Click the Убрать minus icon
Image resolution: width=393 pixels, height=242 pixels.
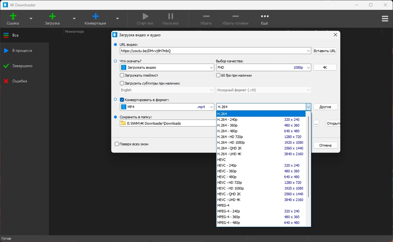point(206,16)
